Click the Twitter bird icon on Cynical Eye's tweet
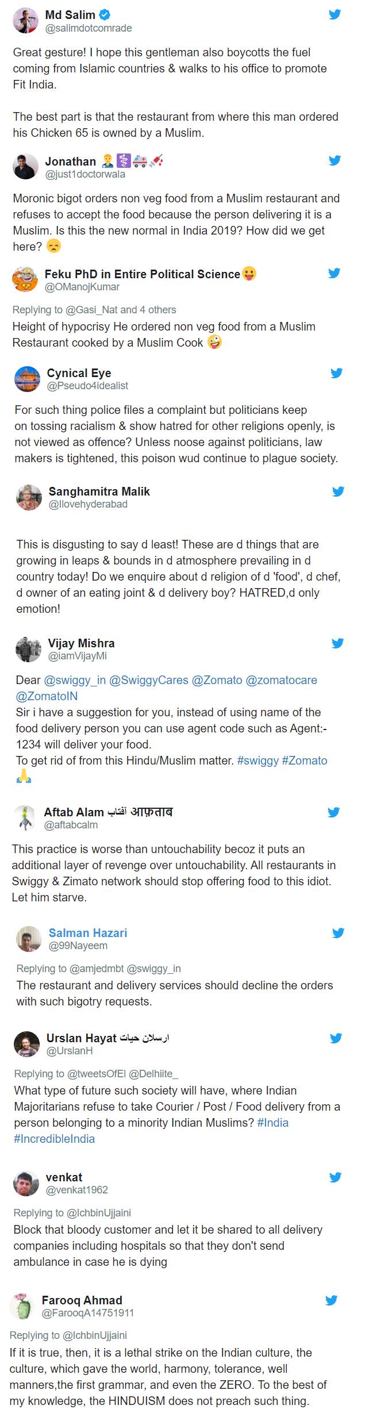 coord(336,373)
